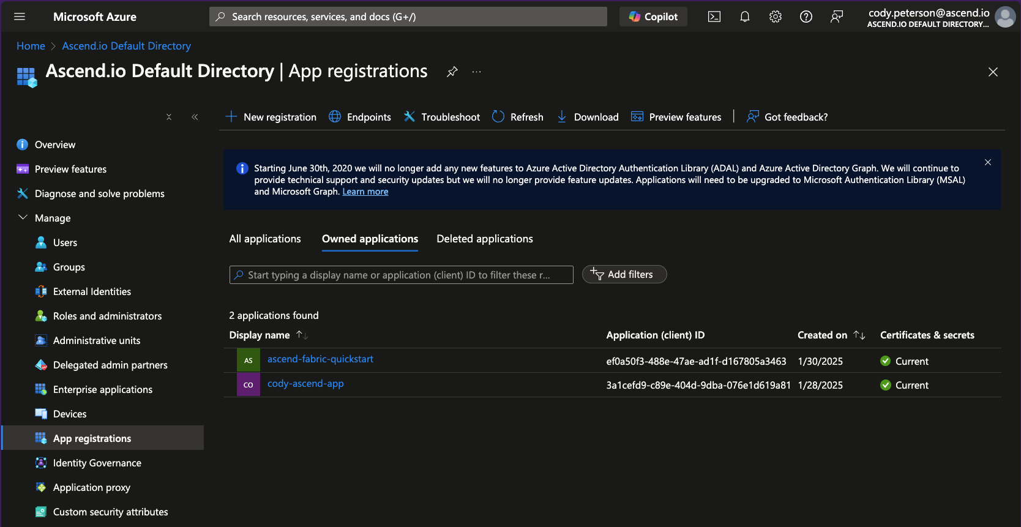Click the AS application icon tile
The height and width of the screenshot is (527, 1021).
249,360
